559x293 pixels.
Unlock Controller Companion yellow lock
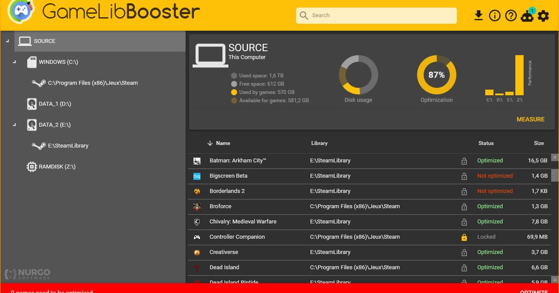click(x=464, y=237)
